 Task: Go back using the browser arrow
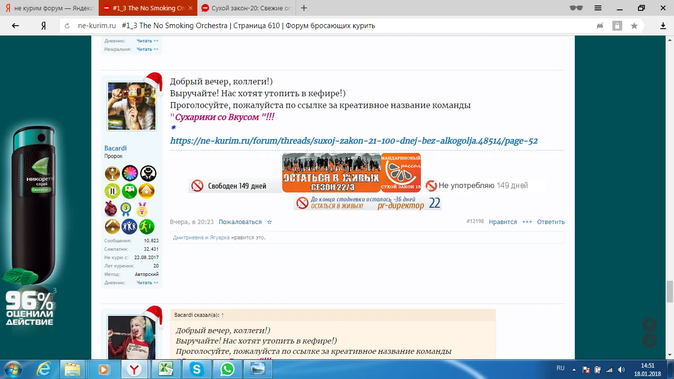coord(15,26)
